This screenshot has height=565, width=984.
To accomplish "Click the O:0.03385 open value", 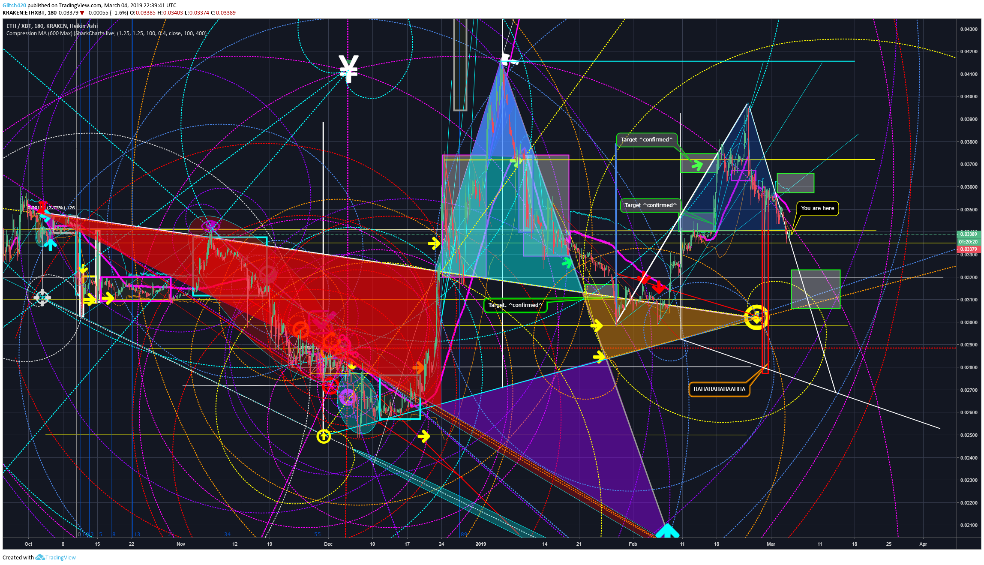I will [143, 13].
